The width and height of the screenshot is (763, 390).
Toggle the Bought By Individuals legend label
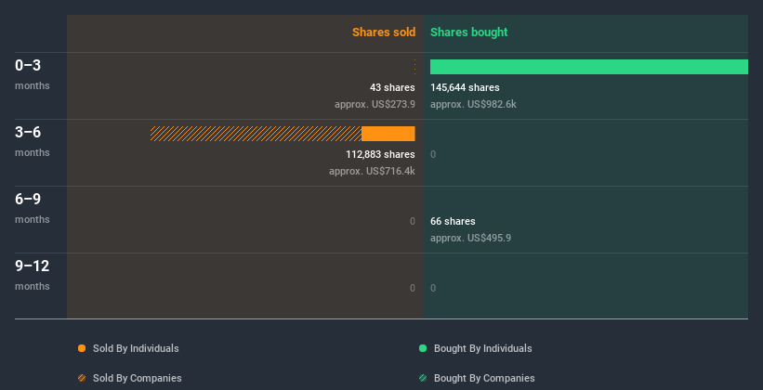(482, 348)
